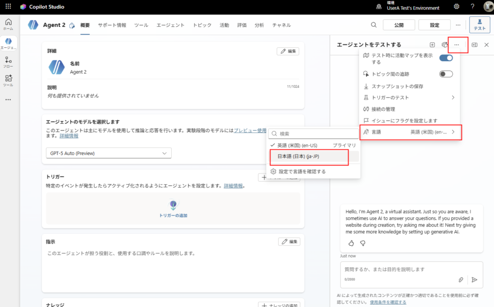Click the 公開 publish button
This screenshot has height=307, width=494.
[x=398, y=25]
